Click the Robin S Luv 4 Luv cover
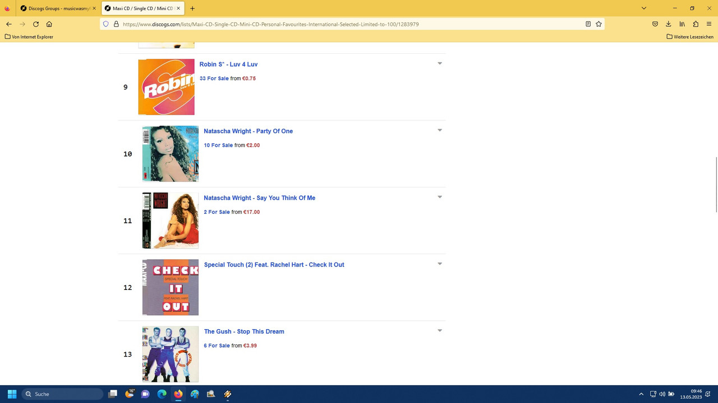Viewport: 718px width, 403px height. point(167,87)
